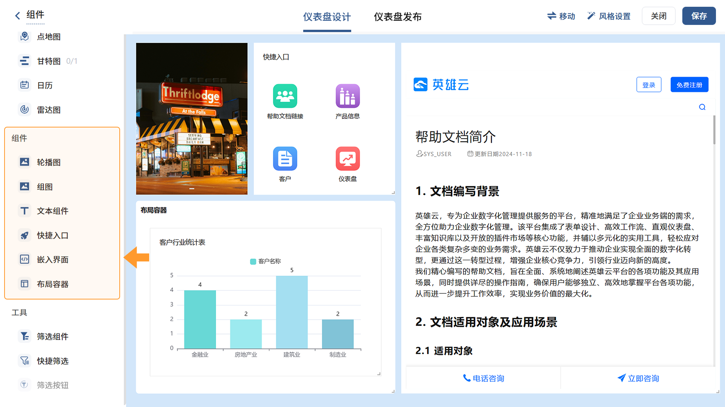
Task: Click the 移动 swap arrows icon
Action: (x=552, y=16)
